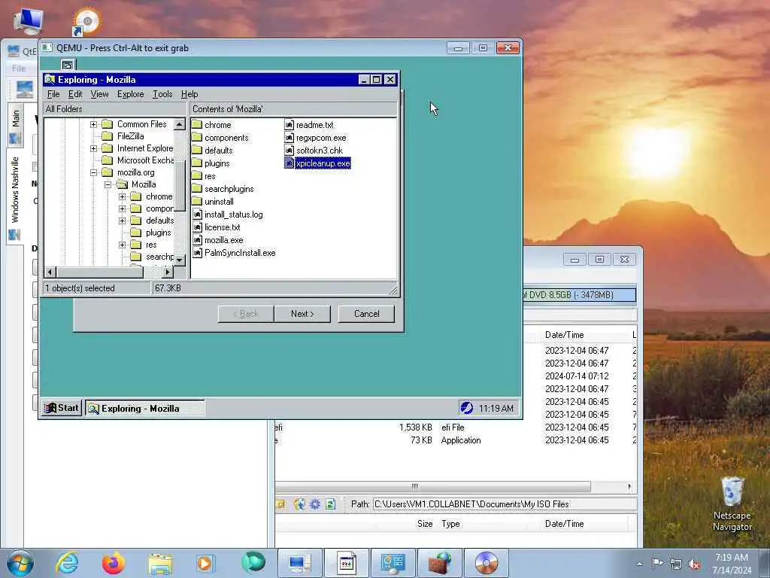This screenshot has height=578, width=770.
Task: Select Microsoft Exchange folder in the tree
Action: 145,160
